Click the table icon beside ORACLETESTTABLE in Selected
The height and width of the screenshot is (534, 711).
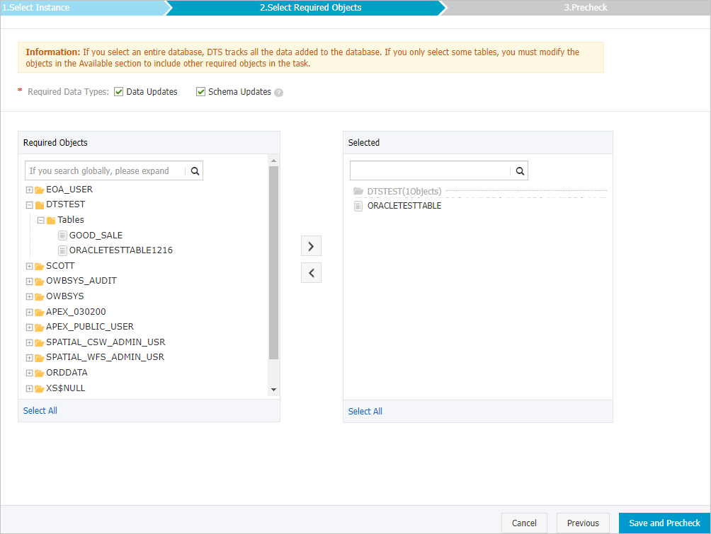tap(358, 206)
